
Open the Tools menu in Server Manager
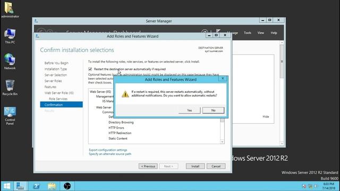[248, 33]
